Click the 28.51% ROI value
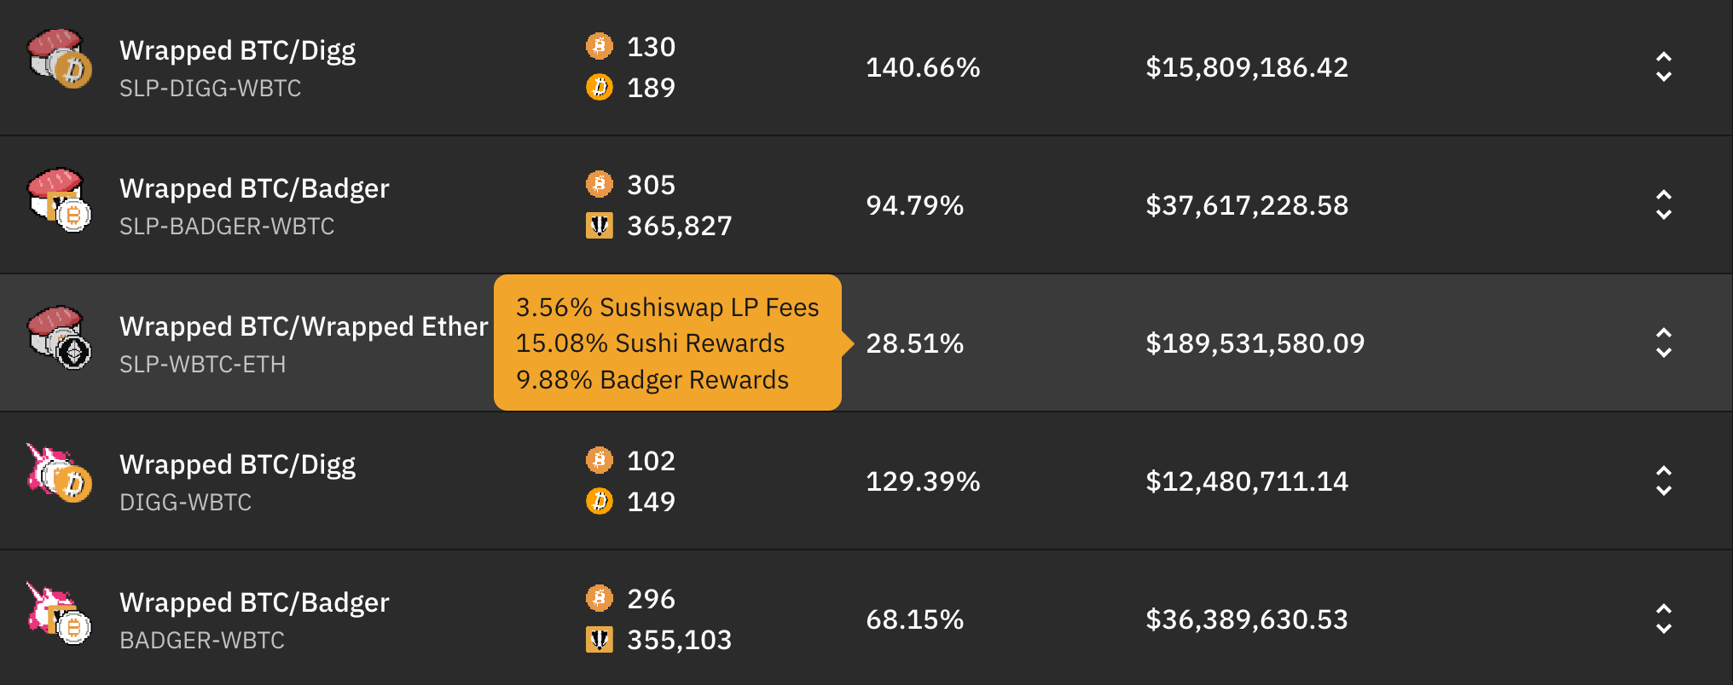This screenshot has height=685, width=1733. tap(914, 343)
